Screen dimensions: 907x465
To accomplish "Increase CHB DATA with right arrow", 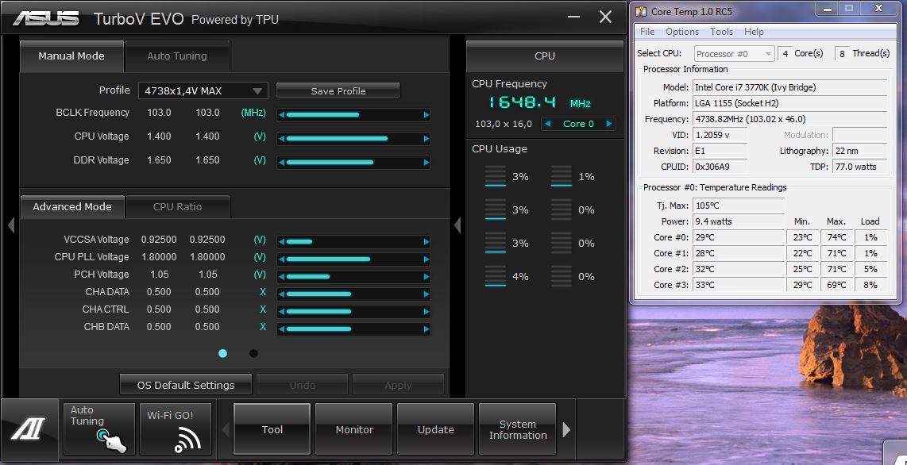I will 426,329.
